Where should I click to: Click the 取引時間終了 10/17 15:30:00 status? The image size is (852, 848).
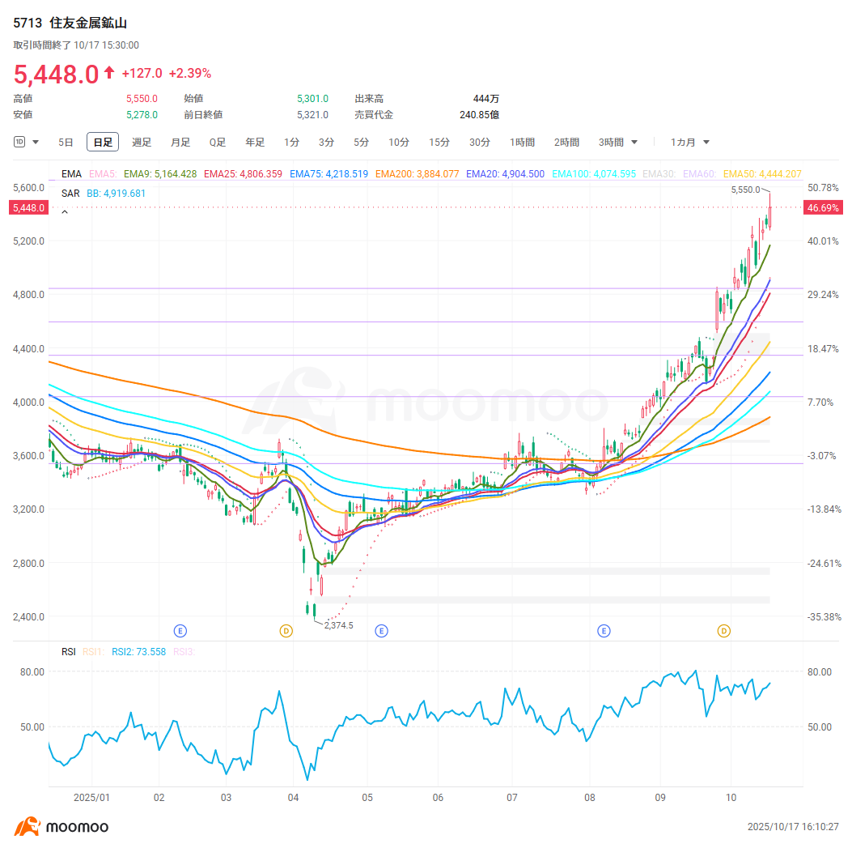pyautogui.click(x=76, y=45)
